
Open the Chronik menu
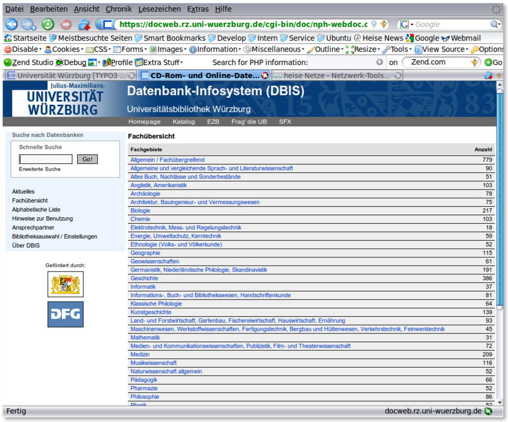(x=118, y=9)
